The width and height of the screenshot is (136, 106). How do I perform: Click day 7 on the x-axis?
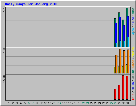point(33,103)
